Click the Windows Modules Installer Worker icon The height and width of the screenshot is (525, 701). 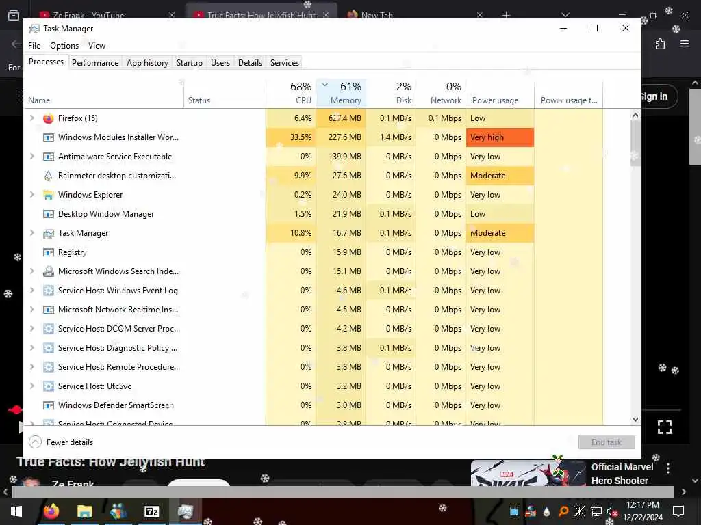[49, 137]
